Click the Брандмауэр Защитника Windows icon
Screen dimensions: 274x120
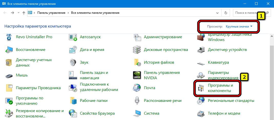point(201,37)
